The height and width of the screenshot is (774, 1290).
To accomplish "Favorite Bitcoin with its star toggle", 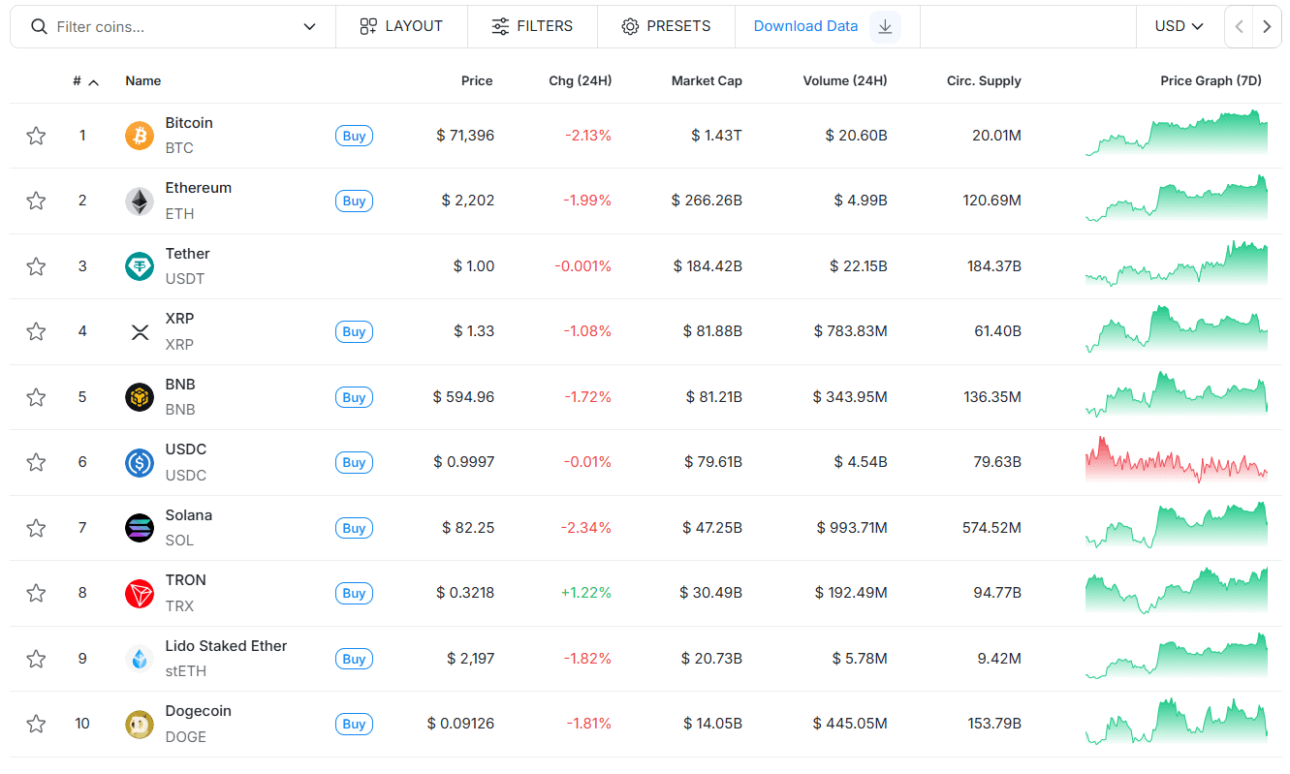I will click(36, 136).
